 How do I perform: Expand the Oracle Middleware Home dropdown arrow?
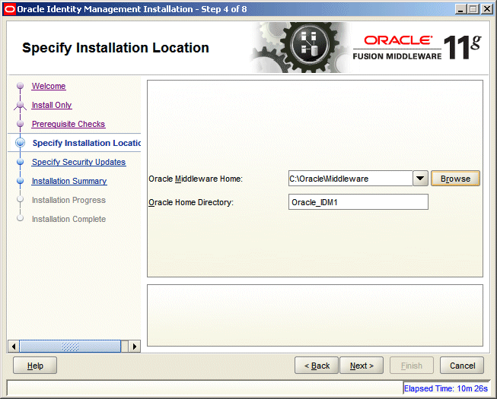[x=420, y=179]
